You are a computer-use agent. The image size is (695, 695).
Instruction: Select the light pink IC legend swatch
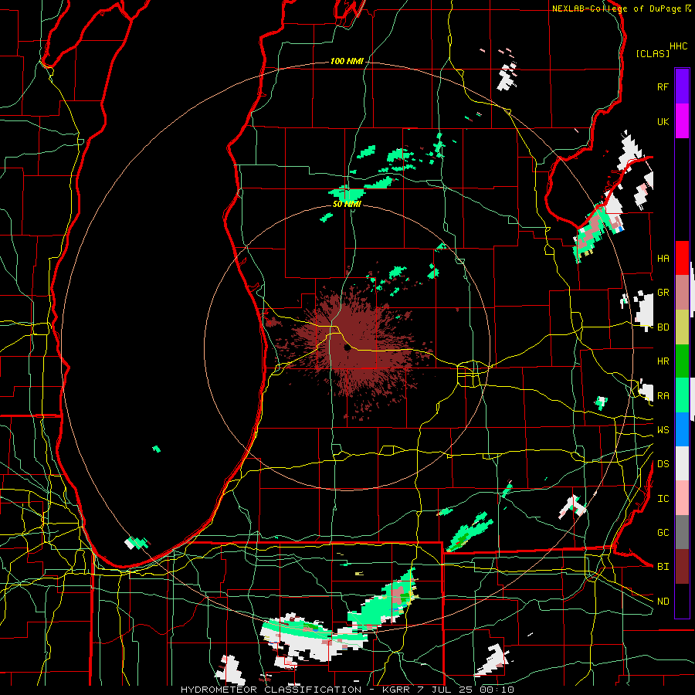pyautogui.click(x=682, y=498)
